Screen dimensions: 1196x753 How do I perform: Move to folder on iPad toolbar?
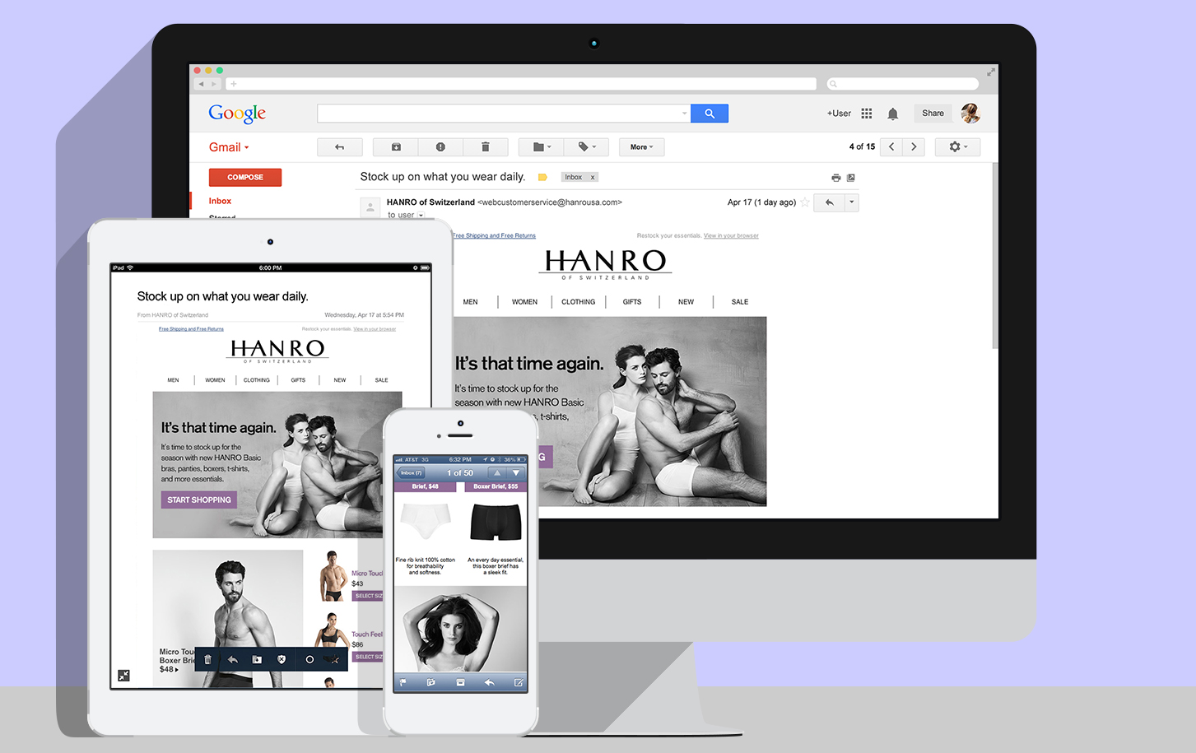coord(257,659)
